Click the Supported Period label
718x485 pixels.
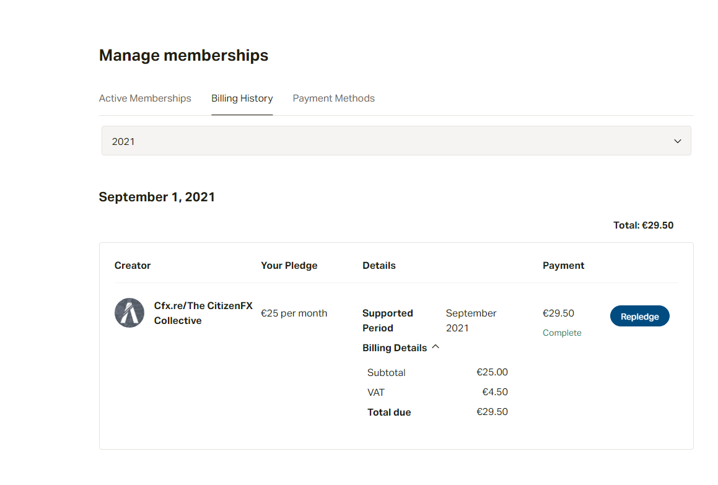click(x=387, y=320)
